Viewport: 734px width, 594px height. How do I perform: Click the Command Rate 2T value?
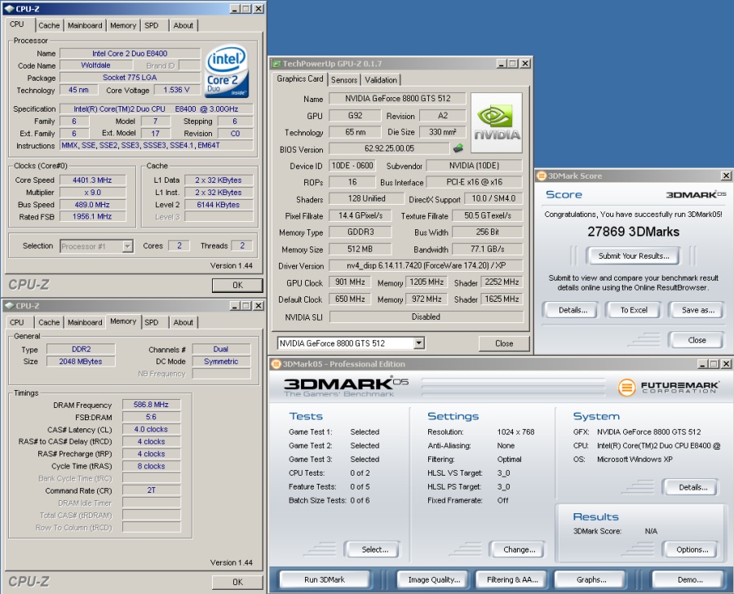tap(151, 490)
